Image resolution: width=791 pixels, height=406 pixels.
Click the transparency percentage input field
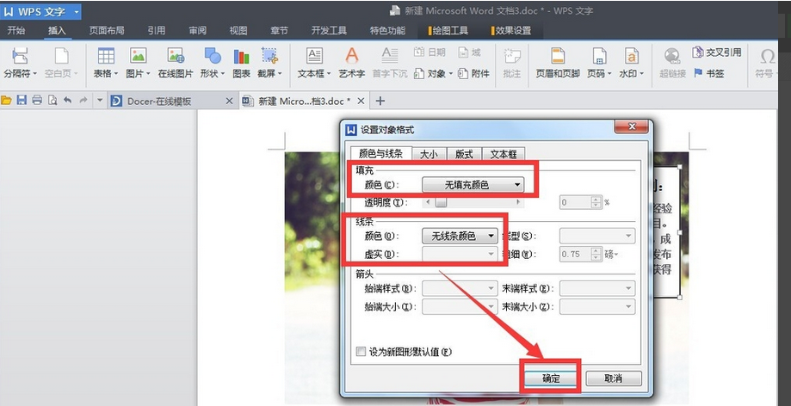click(575, 202)
